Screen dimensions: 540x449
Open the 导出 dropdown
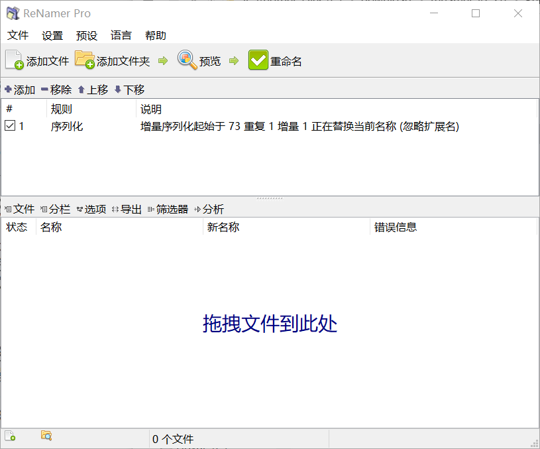pos(127,209)
